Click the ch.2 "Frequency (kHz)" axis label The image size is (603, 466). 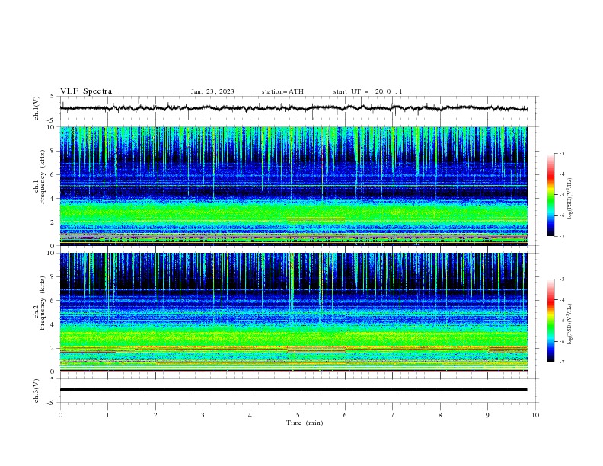point(43,303)
